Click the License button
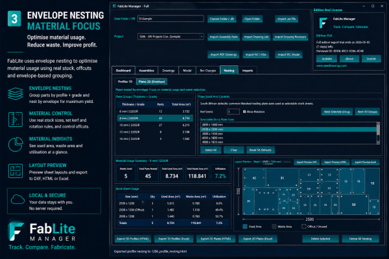 point(371,59)
